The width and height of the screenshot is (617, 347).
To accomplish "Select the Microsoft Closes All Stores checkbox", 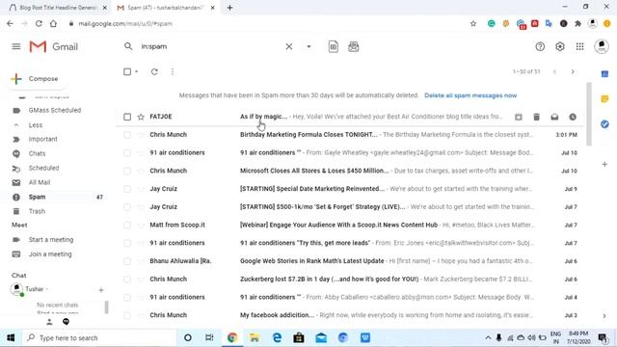I will pyautogui.click(x=127, y=171).
